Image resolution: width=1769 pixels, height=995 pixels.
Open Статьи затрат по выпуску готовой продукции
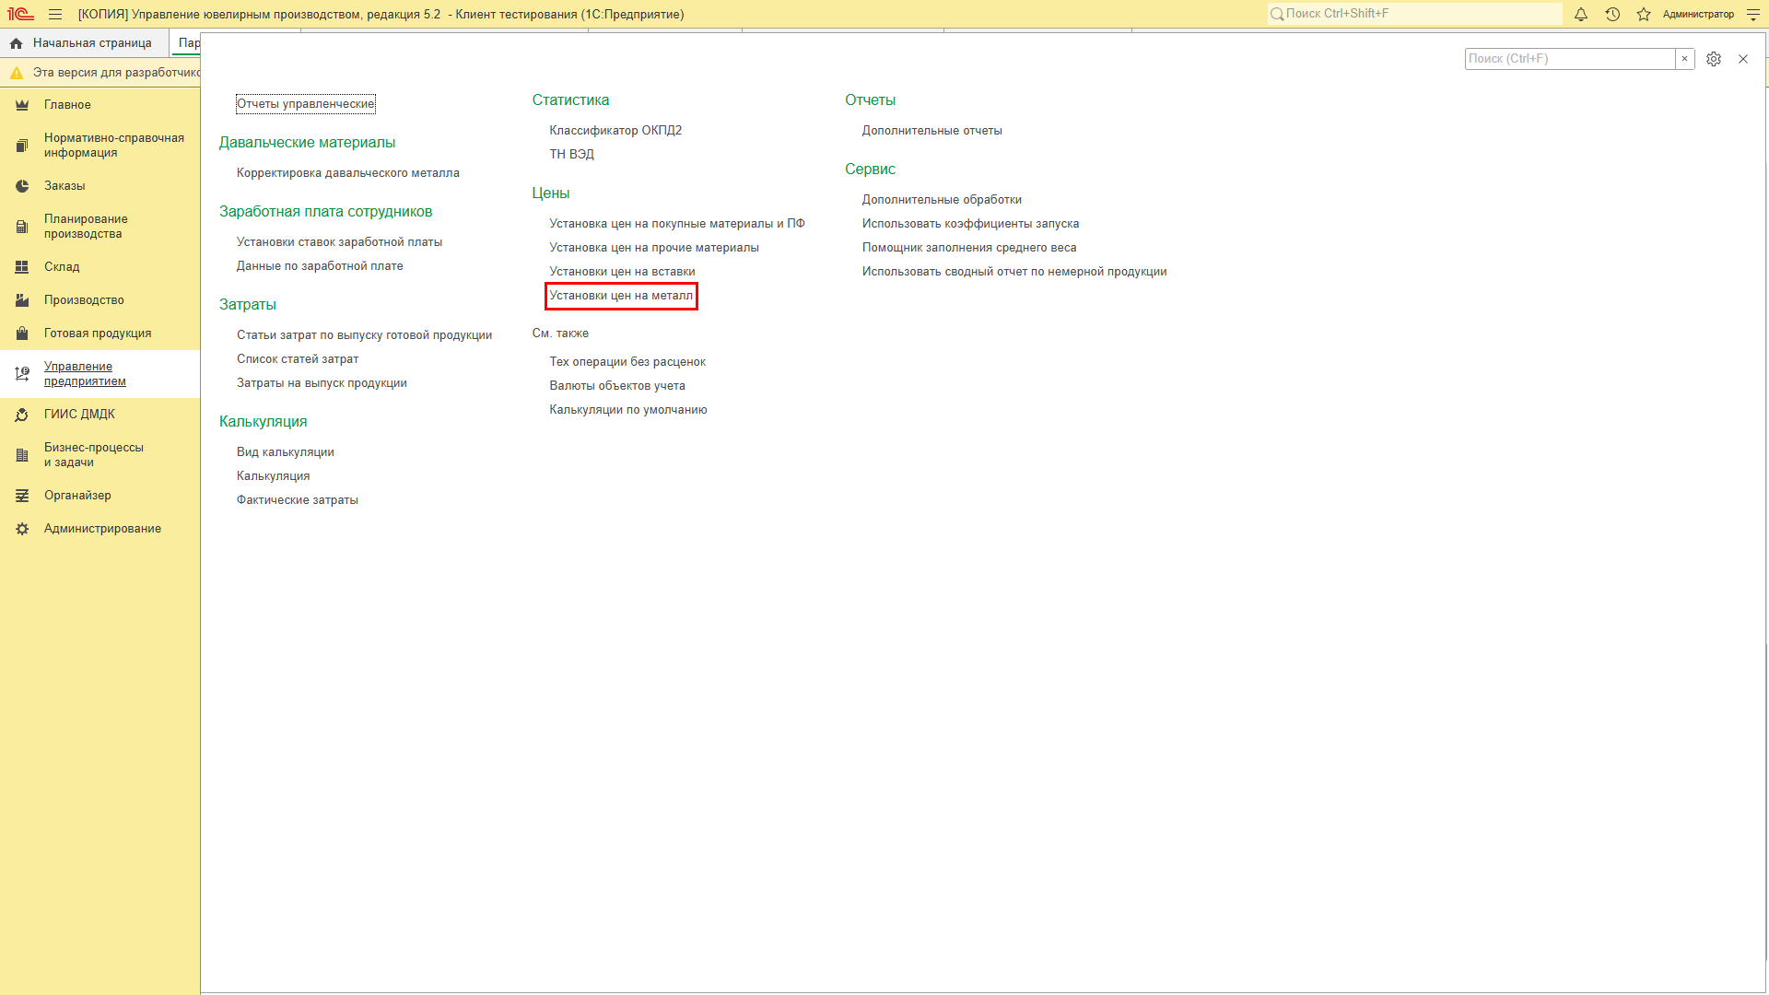[364, 335]
